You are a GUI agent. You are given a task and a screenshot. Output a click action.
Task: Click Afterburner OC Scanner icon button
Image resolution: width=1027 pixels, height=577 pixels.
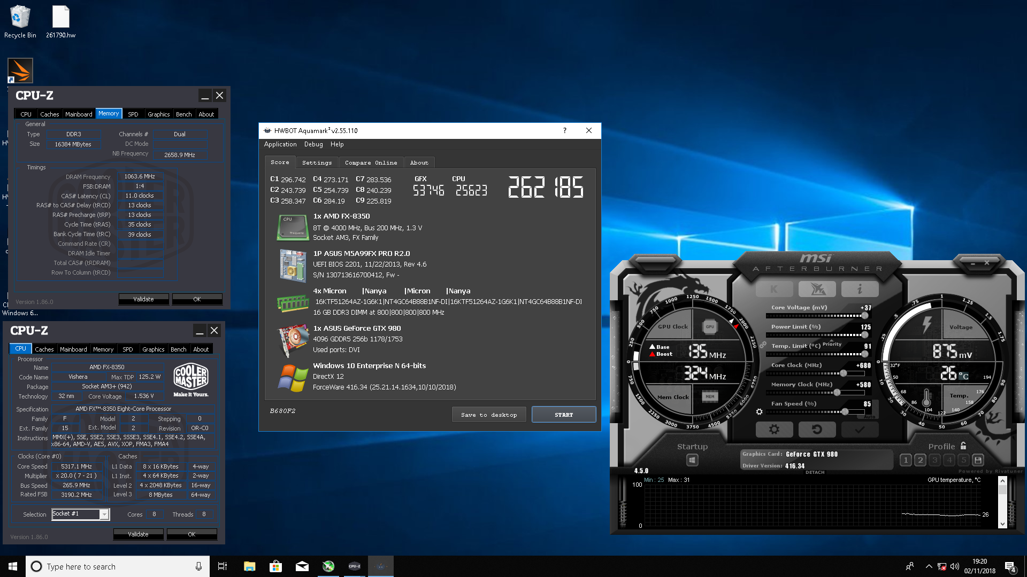[817, 289]
